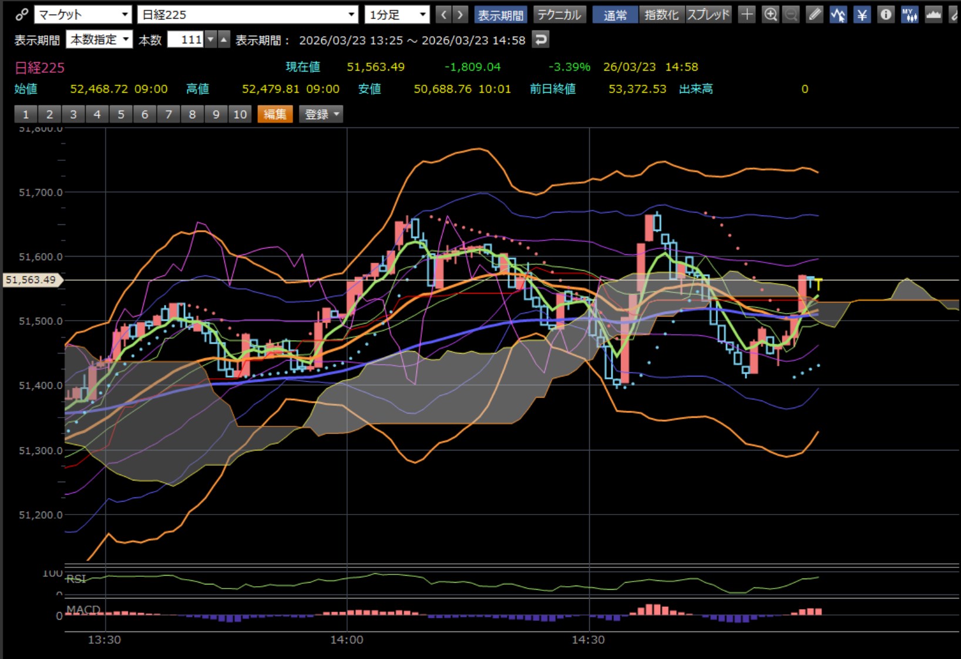Open the テクニカル tab
Viewport: 961px width, 659px height.
coord(559,15)
